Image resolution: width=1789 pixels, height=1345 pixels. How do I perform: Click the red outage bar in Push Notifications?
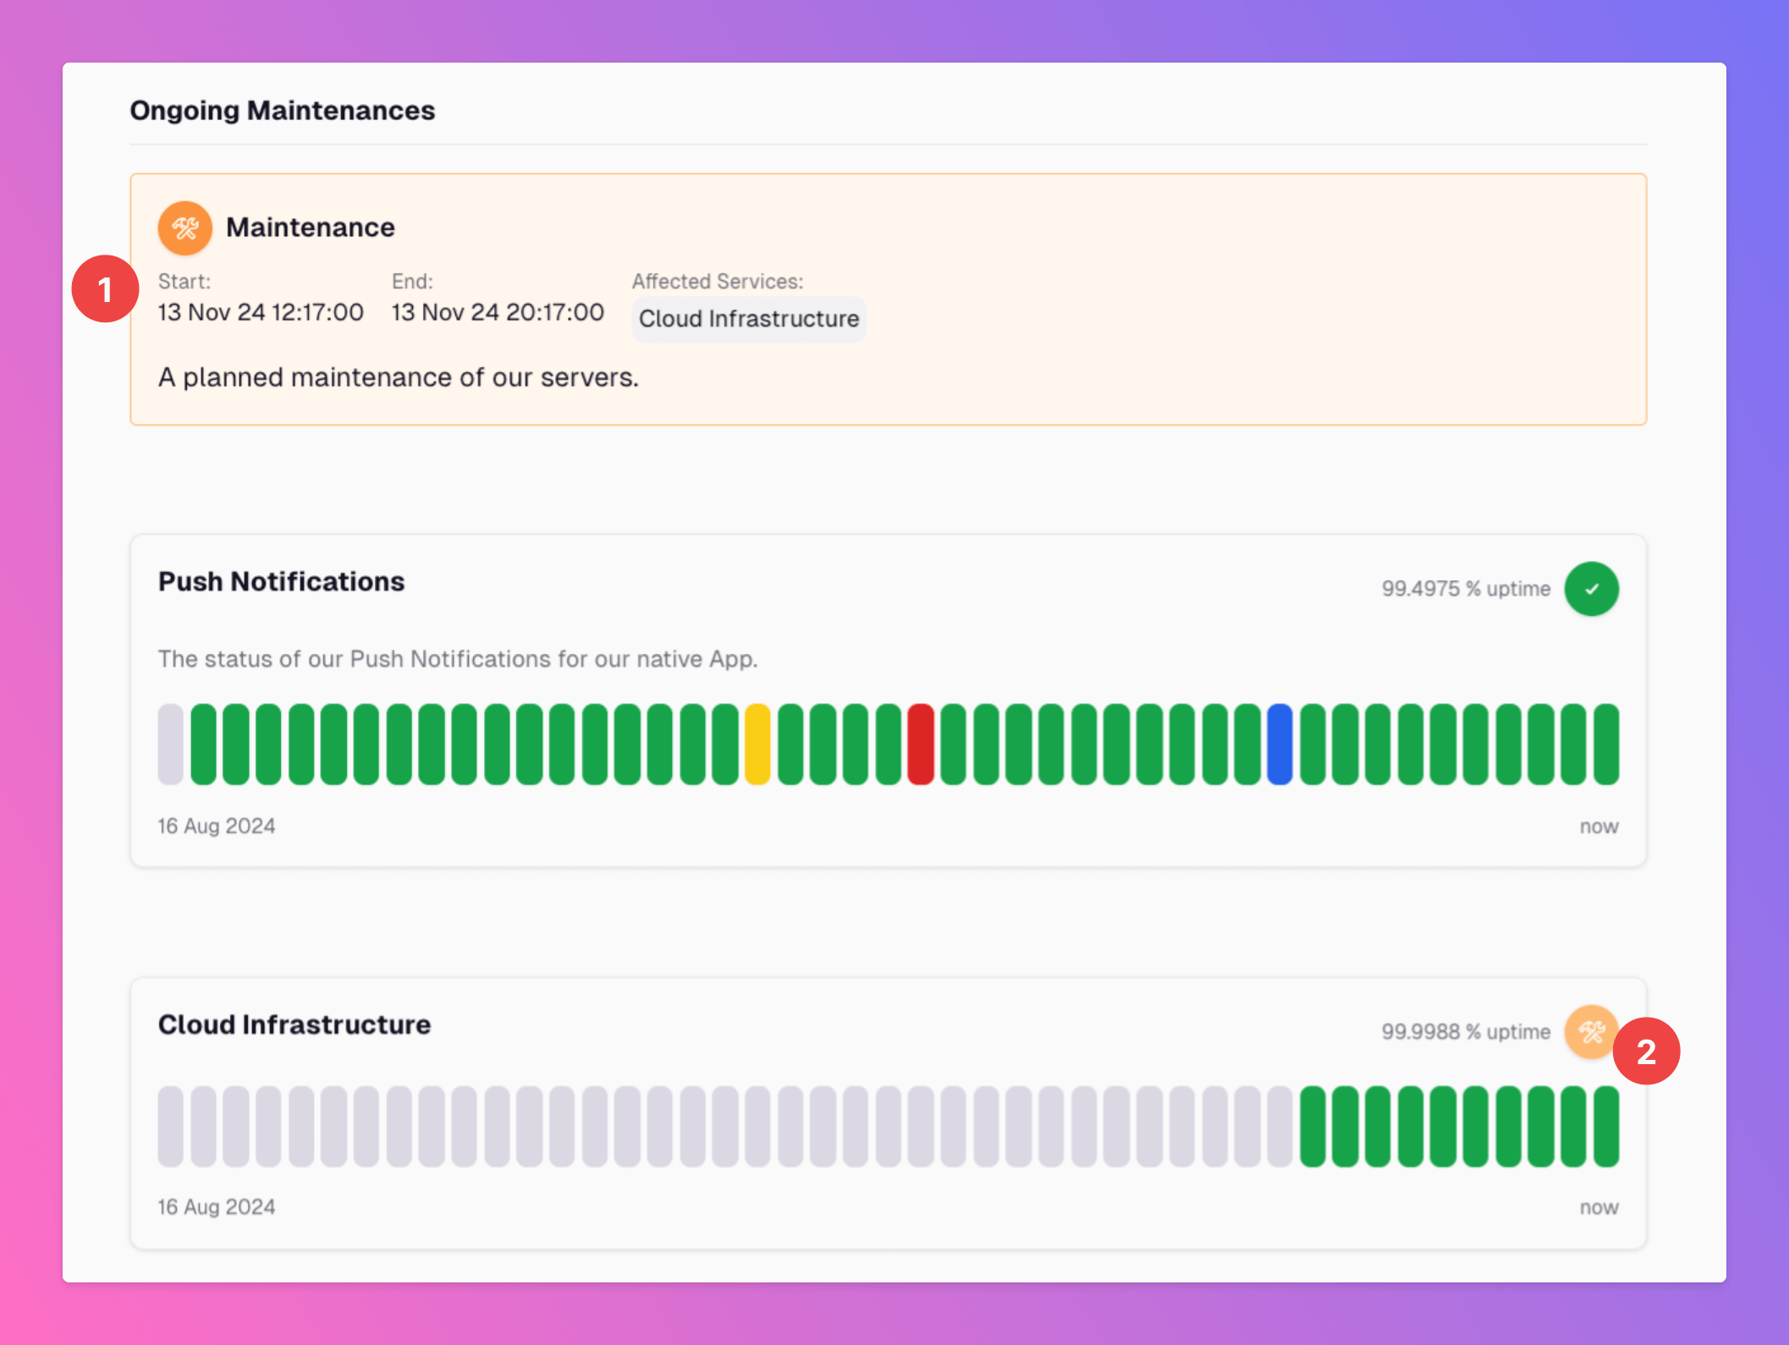coord(921,744)
